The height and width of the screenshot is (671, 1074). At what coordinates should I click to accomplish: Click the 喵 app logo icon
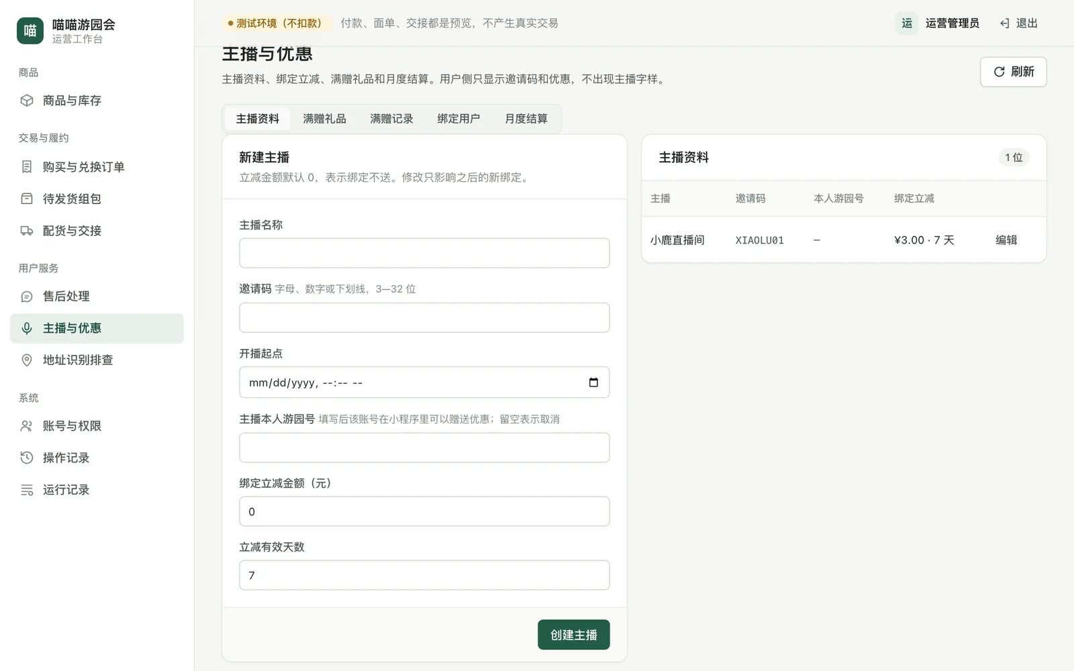click(x=30, y=31)
